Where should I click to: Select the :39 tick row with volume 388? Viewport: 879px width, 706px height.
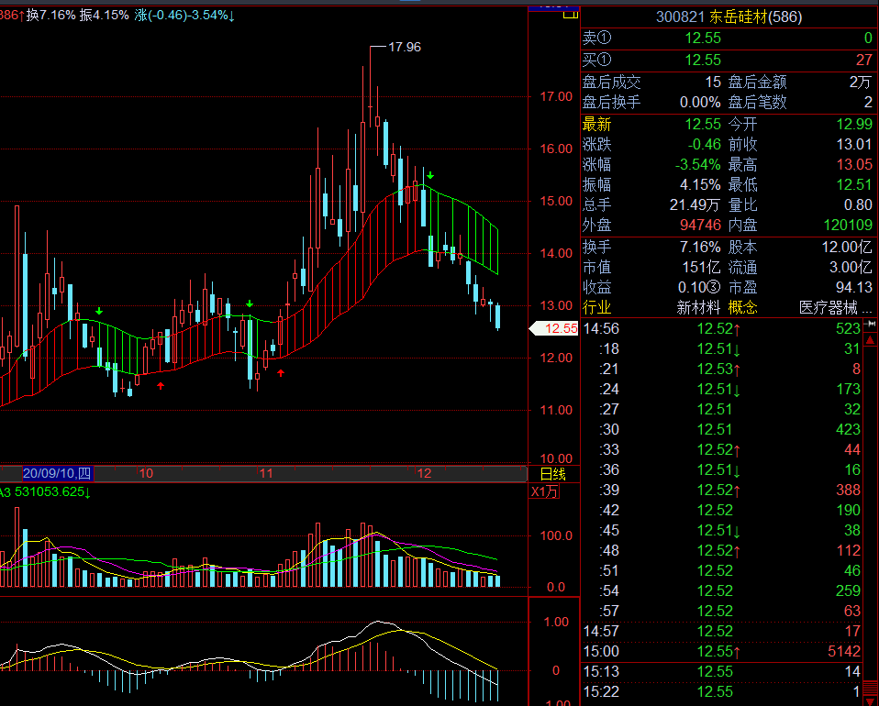[x=721, y=490]
